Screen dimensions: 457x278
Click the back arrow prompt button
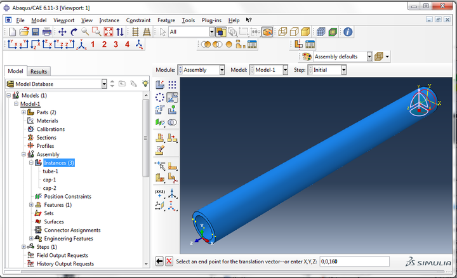pos(159,261)
